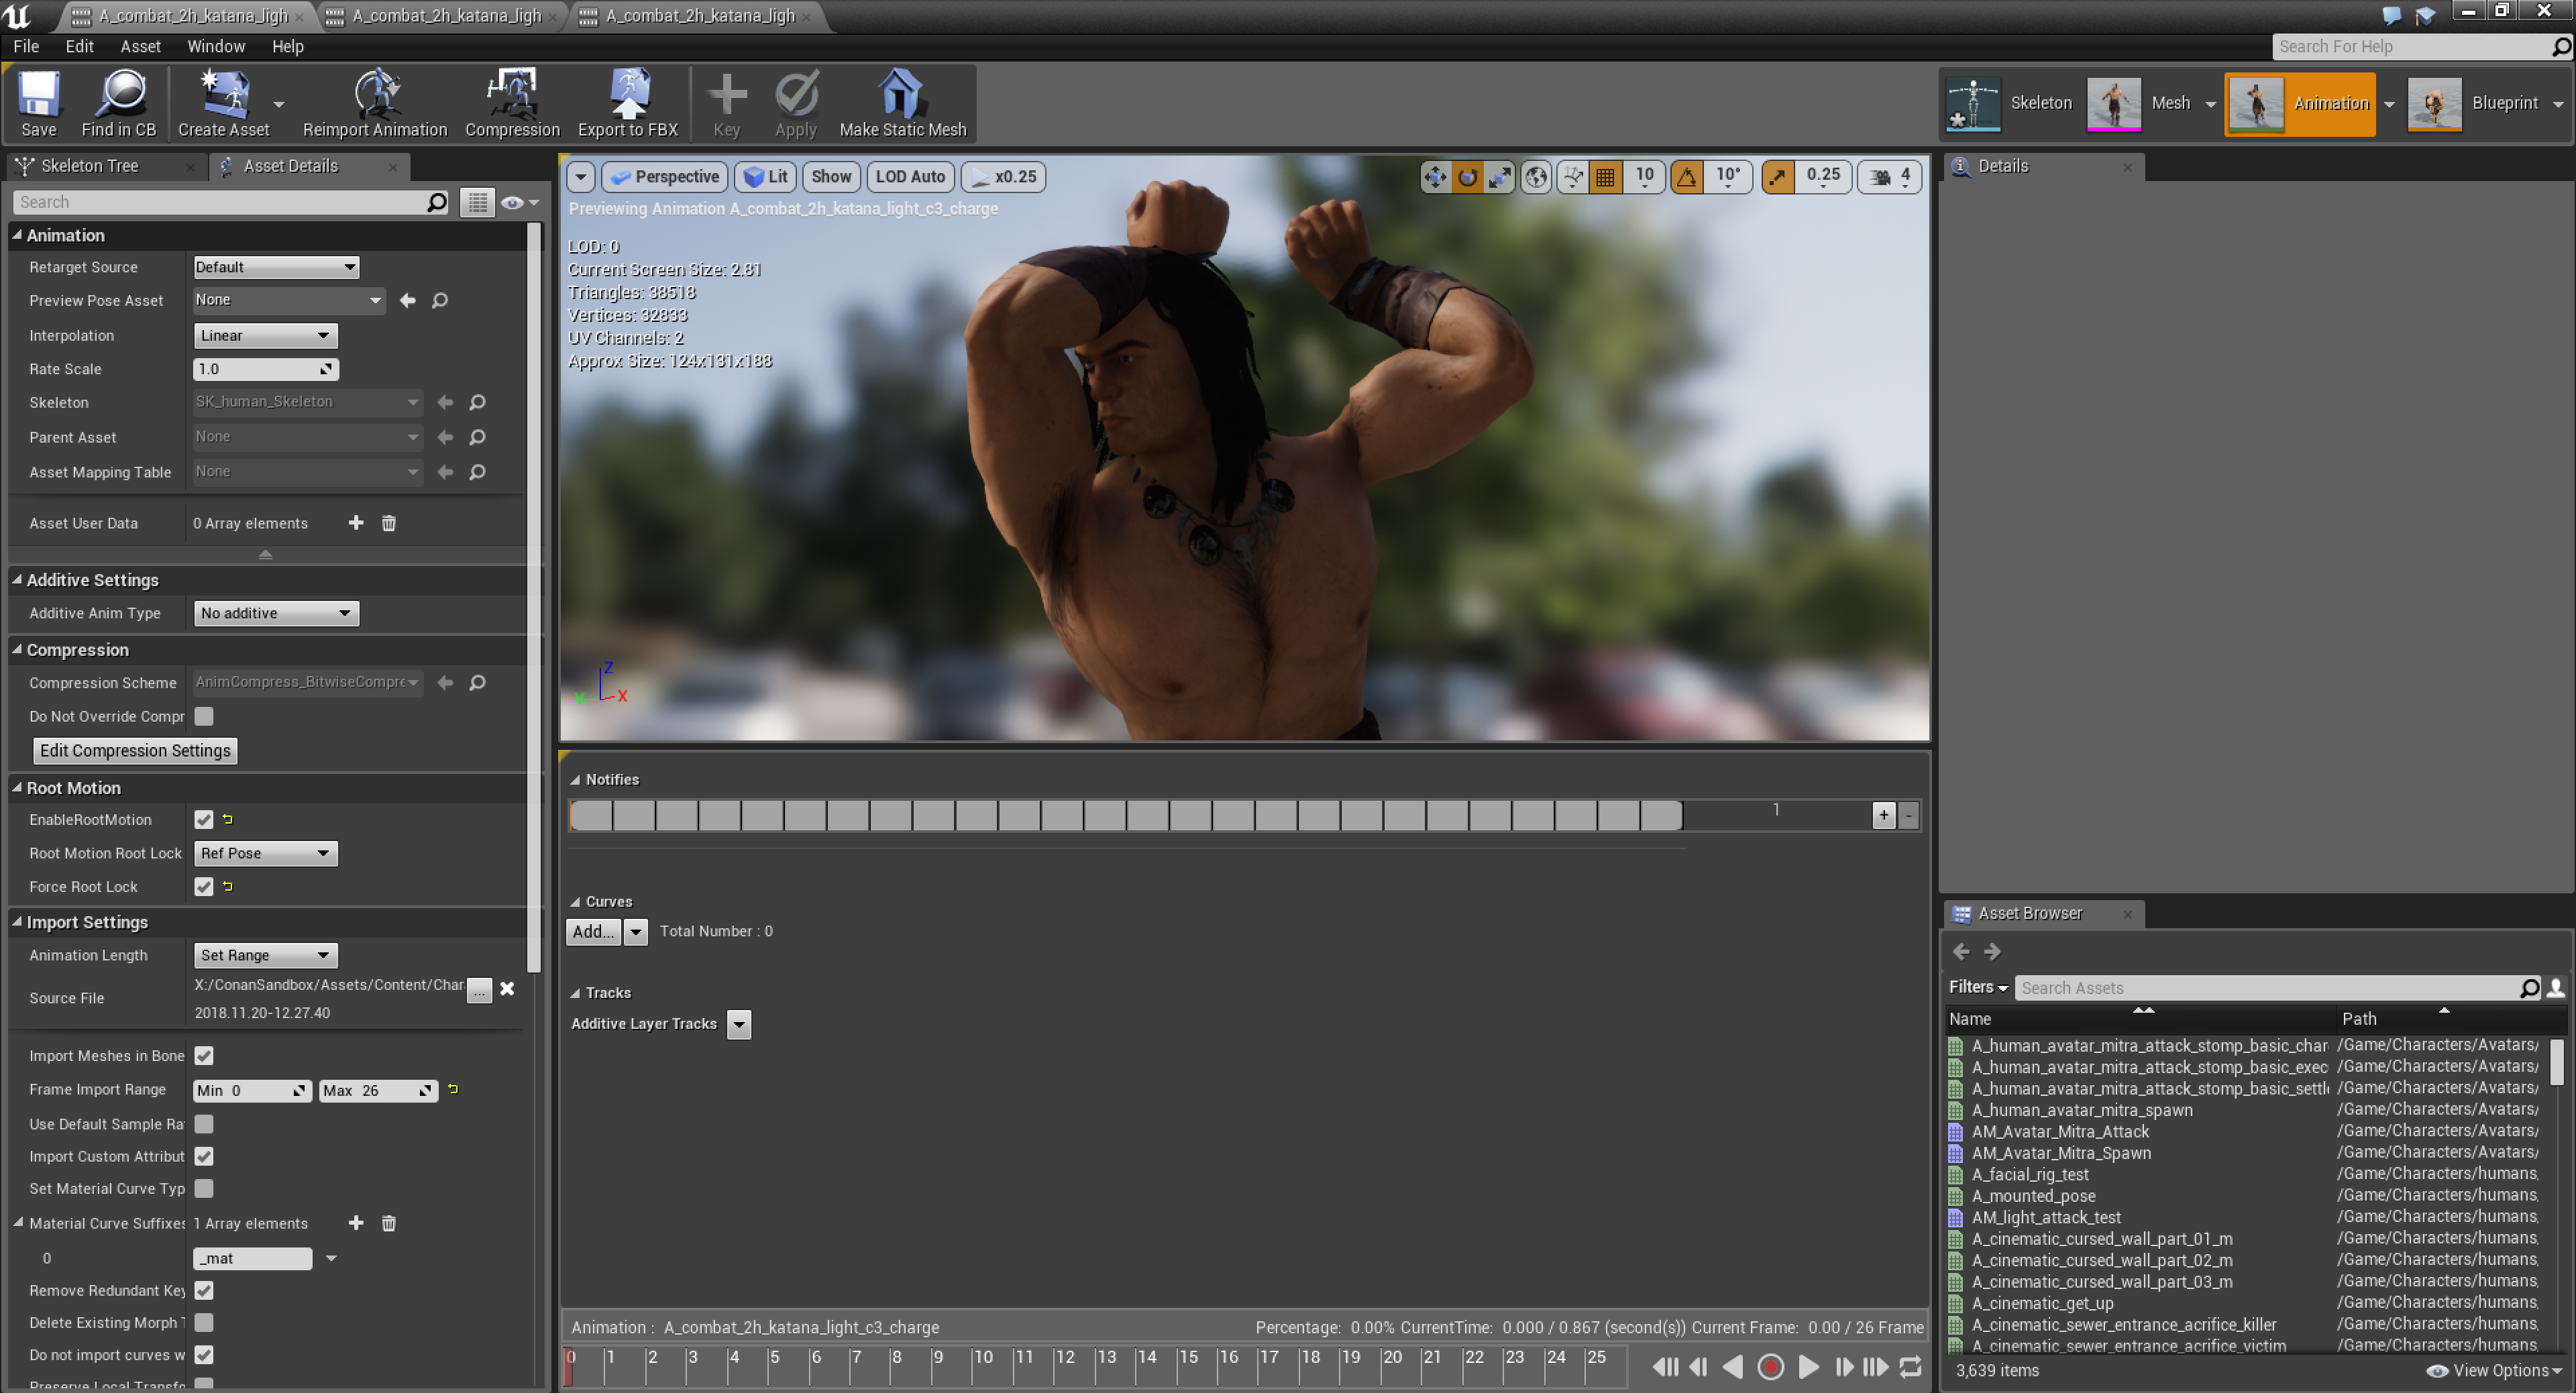Switch to the Skeleton Tree tab
Image resolution: width=2576 pixels, height=1393 pixels.
pyautogui.click(x=89, y=166)
